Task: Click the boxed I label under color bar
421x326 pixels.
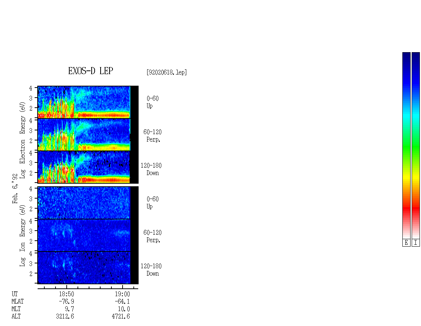Action: (x=416, y=243)
